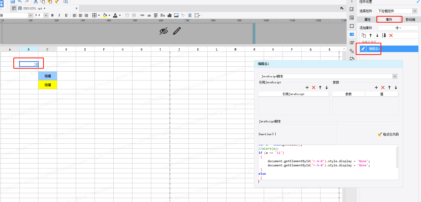Open the JavaScript脚本 event type dropdown
421x202 pixels.
[395, 76]
